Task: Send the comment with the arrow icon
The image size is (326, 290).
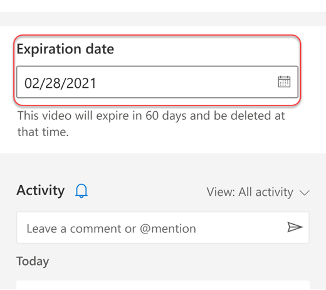Action: (295, 227)
